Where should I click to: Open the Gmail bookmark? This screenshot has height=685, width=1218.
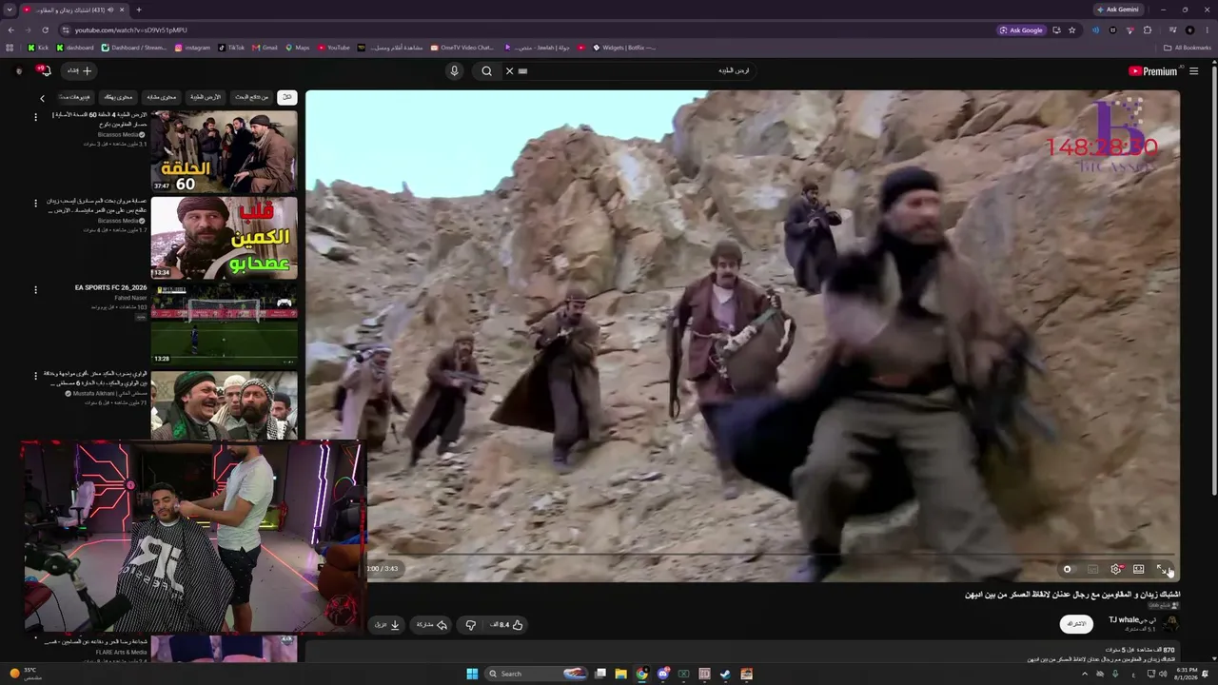265,48
